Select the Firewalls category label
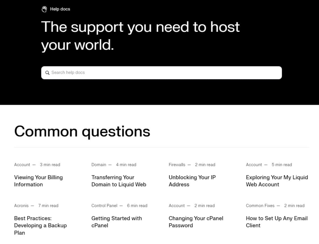The width and height of the screenshot is (319, 244). [177, 165]
